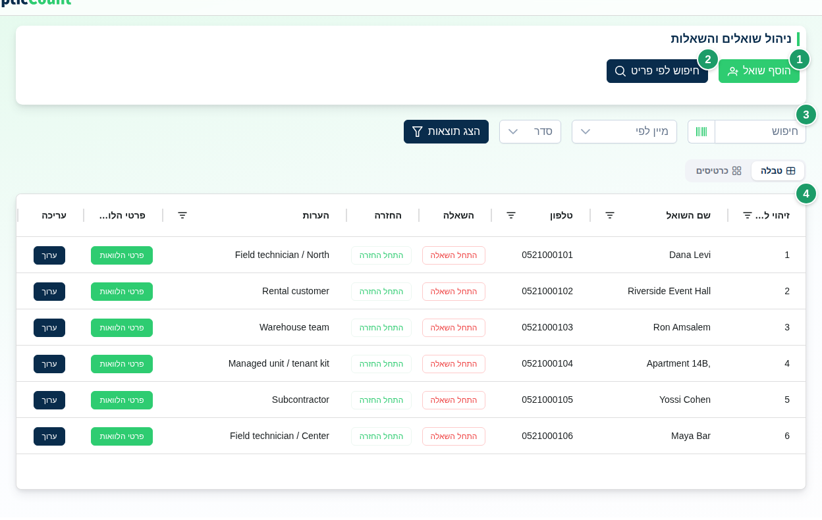Open חיפוש לפי פריט search
This screenshot has height=520, width=822.
657,71
